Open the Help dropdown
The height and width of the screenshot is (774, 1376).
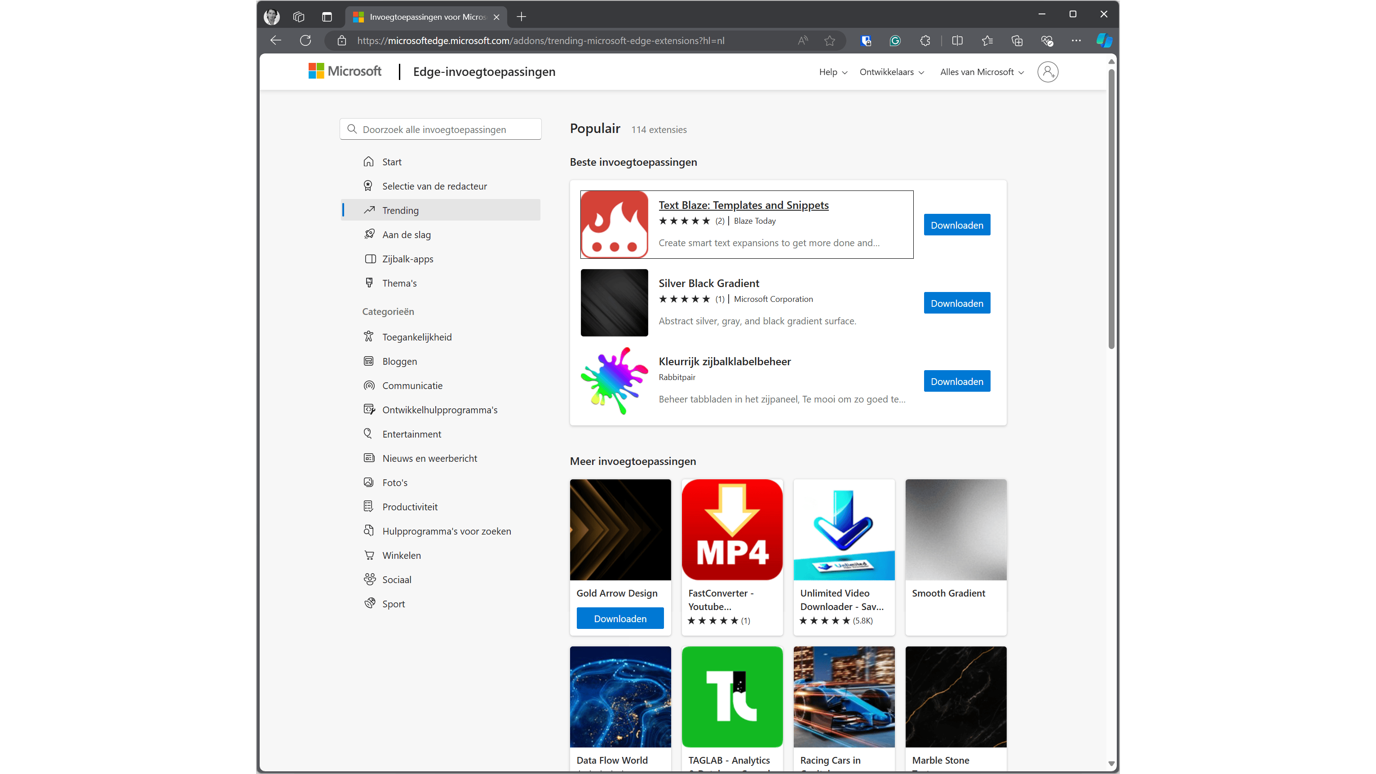pyautogui.click(x=832, y=71)
